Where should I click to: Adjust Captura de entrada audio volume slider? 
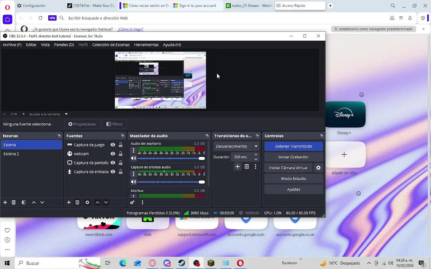click(171, 182)
